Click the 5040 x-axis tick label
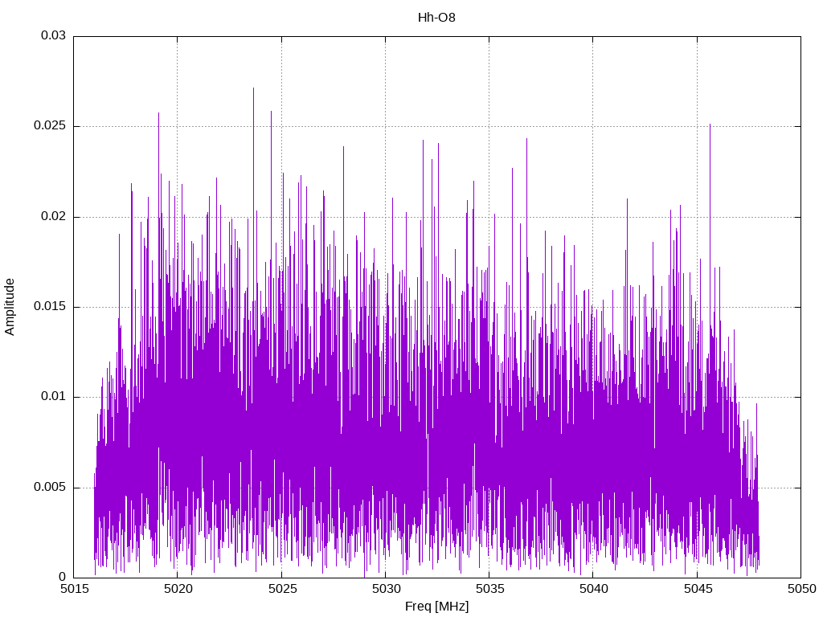The image size is (823, 617). tap(593, 589)
